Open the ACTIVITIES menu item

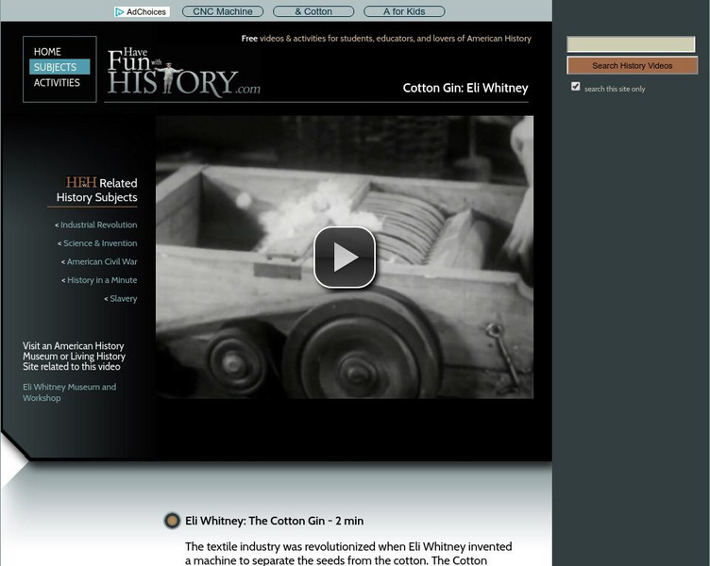(x=57, y=82)
